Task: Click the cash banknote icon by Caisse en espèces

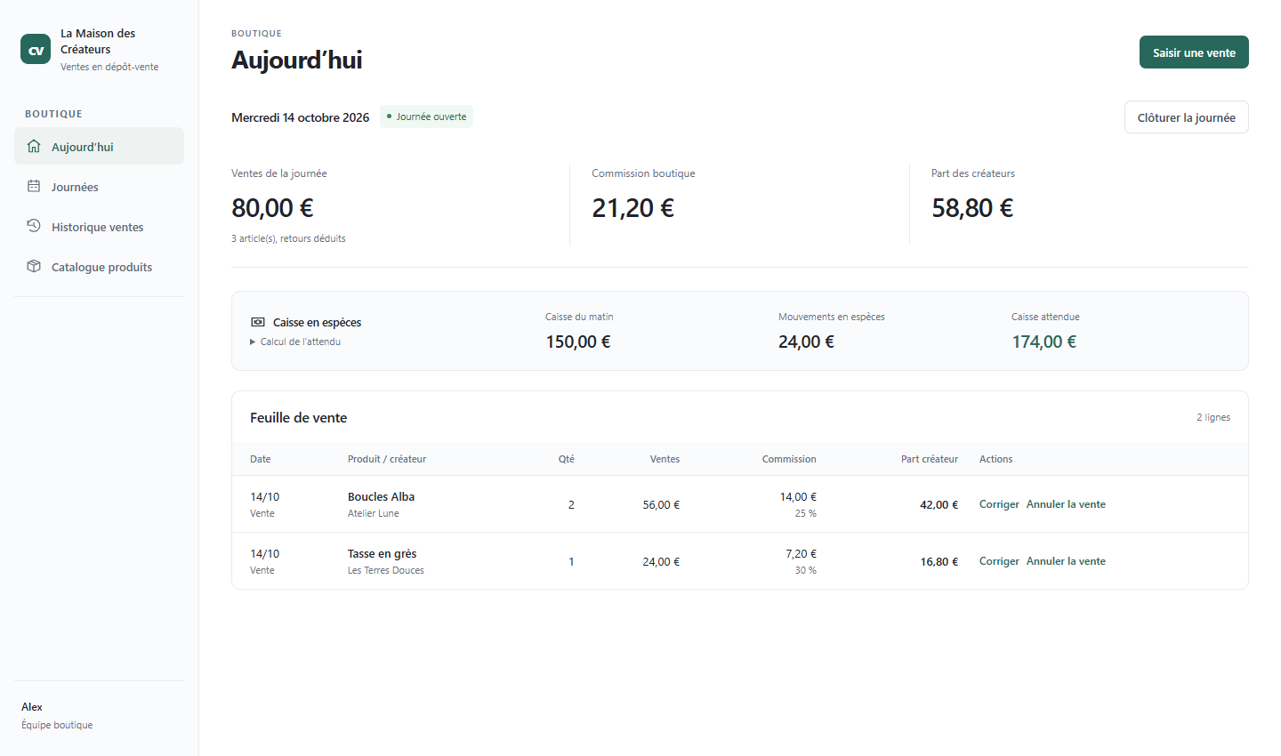Action: 258,322
